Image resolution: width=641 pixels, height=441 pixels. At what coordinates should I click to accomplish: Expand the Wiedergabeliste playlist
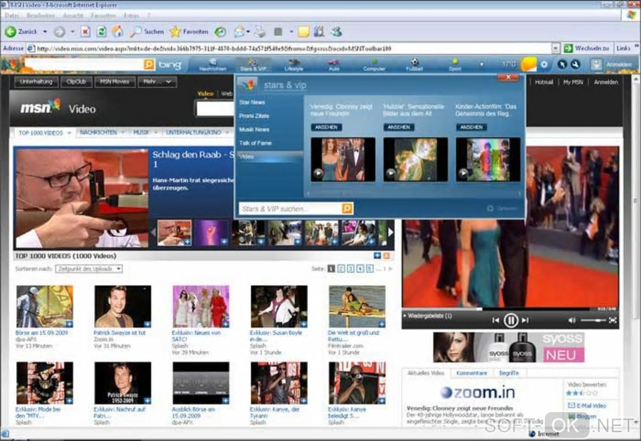(x=429, y=316)
